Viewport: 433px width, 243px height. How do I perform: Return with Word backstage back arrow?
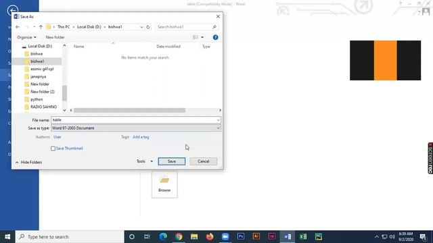point(13,11)
